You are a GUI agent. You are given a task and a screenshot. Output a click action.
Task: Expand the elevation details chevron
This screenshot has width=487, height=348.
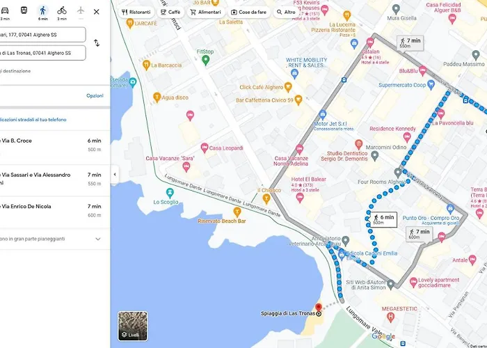[98, 239]
